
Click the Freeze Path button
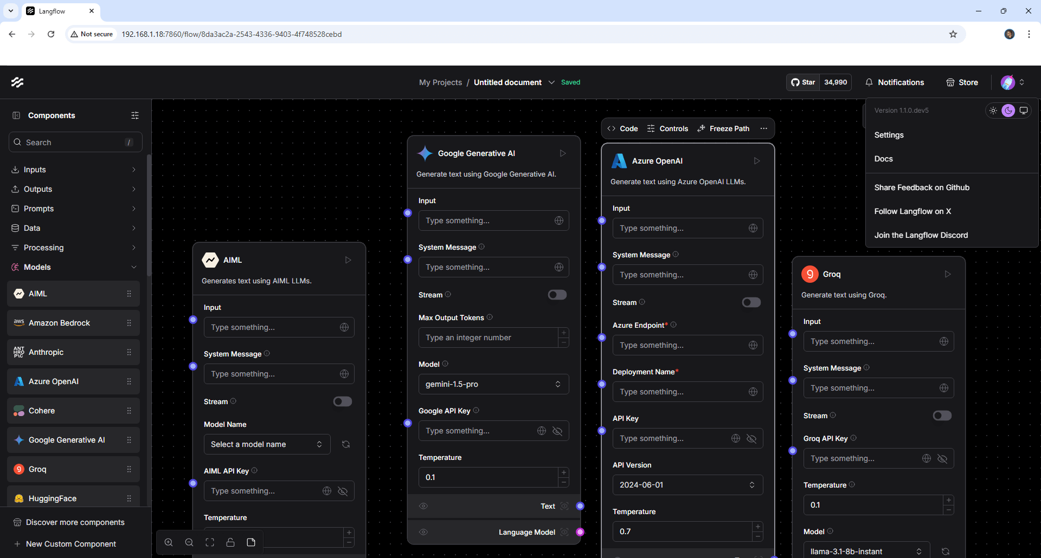coord(723,128)
